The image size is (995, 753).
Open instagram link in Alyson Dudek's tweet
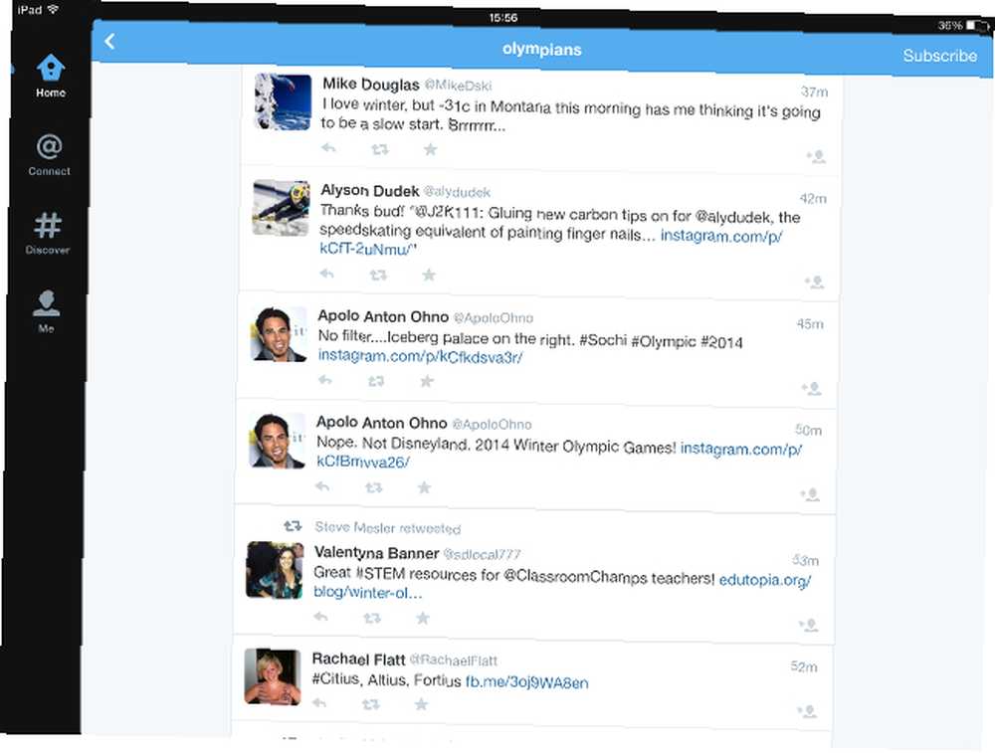721,236
